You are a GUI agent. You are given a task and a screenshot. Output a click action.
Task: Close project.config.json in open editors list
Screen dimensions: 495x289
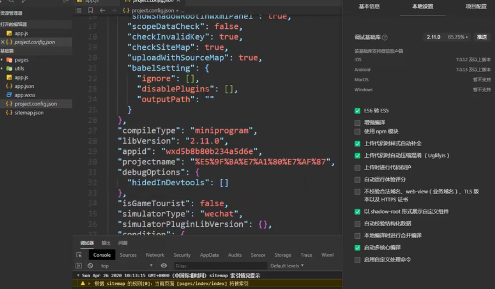click(x=2, y=41)
